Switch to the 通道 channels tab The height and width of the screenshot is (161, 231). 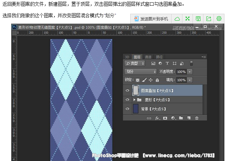click(148, 57)
